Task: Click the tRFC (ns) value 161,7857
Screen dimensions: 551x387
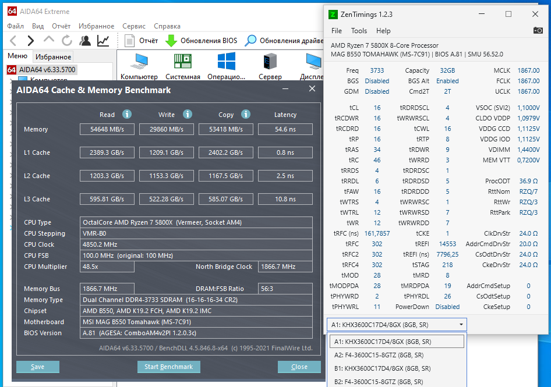Action: [x=377, y=233]
